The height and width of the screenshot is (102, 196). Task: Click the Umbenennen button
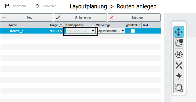point(80,17)
